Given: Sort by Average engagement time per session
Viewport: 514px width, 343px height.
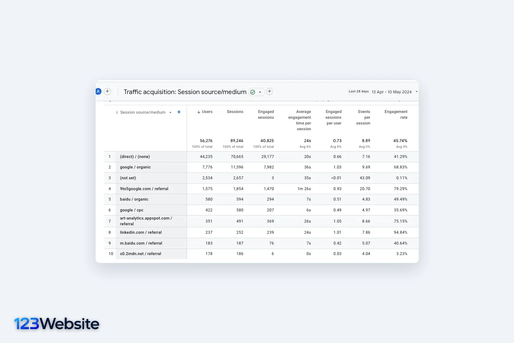Looking at the screenshot, I should pos(300,120).
